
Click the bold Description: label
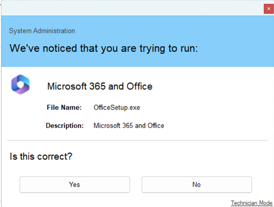click(64, 126)
